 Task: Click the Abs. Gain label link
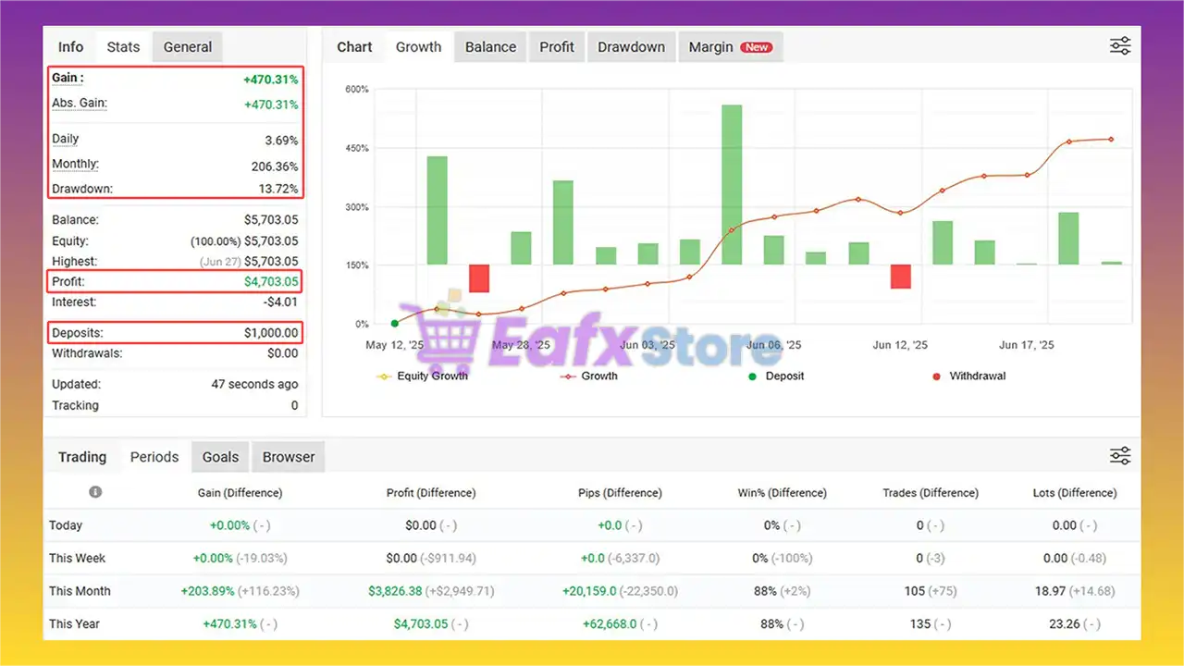(80, 104)
